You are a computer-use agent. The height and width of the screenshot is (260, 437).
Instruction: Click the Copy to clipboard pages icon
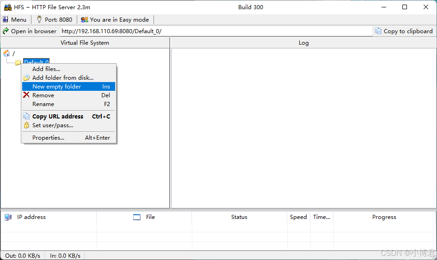point(378,31)
